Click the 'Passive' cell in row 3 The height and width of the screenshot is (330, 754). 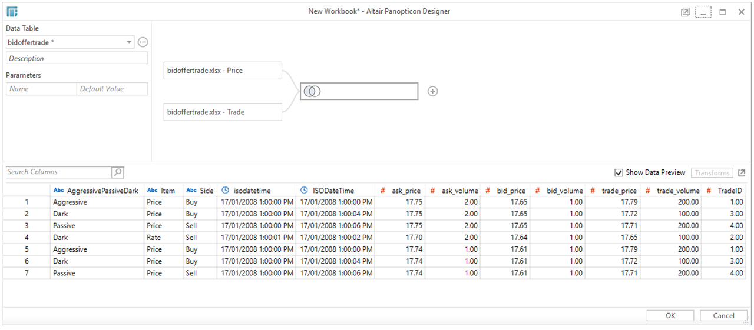coord(97,226)
